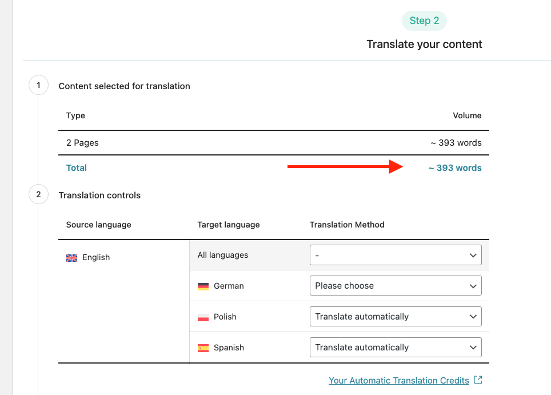Click the Total word count value
551x395 pixels.
coord(455,168)
